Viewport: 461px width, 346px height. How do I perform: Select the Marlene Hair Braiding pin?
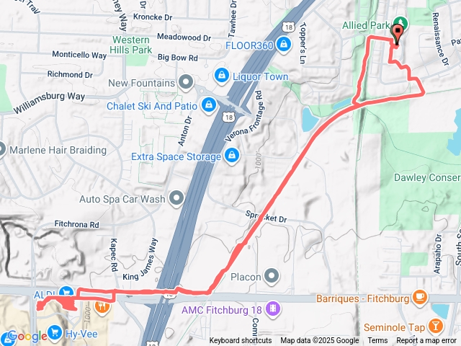pyautogui.click(x=1, y=150)
